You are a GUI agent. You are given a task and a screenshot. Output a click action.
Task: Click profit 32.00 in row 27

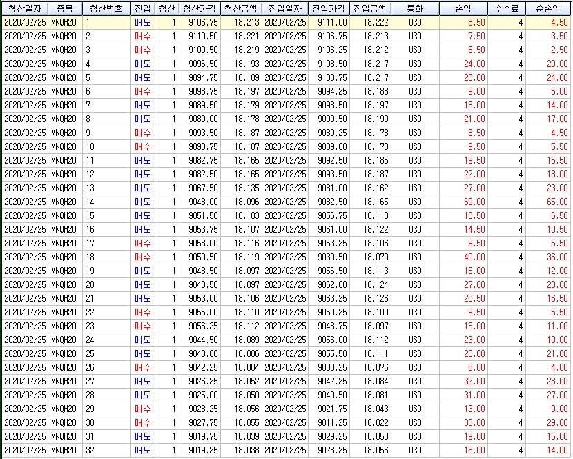(474, 381)
